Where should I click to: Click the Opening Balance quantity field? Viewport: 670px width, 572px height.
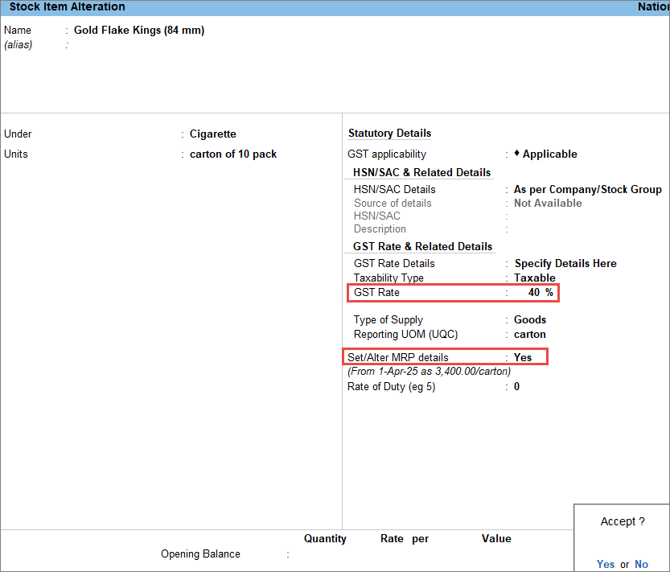[324, 554]
